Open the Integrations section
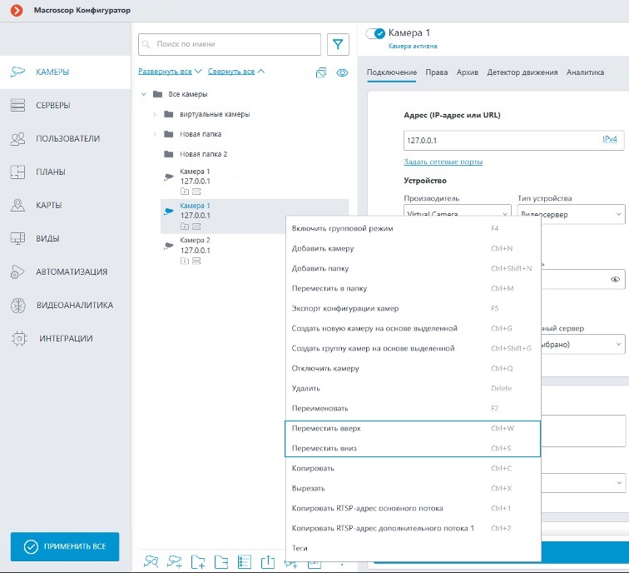This screenshot has width=629, height=573. coord(66,338)
